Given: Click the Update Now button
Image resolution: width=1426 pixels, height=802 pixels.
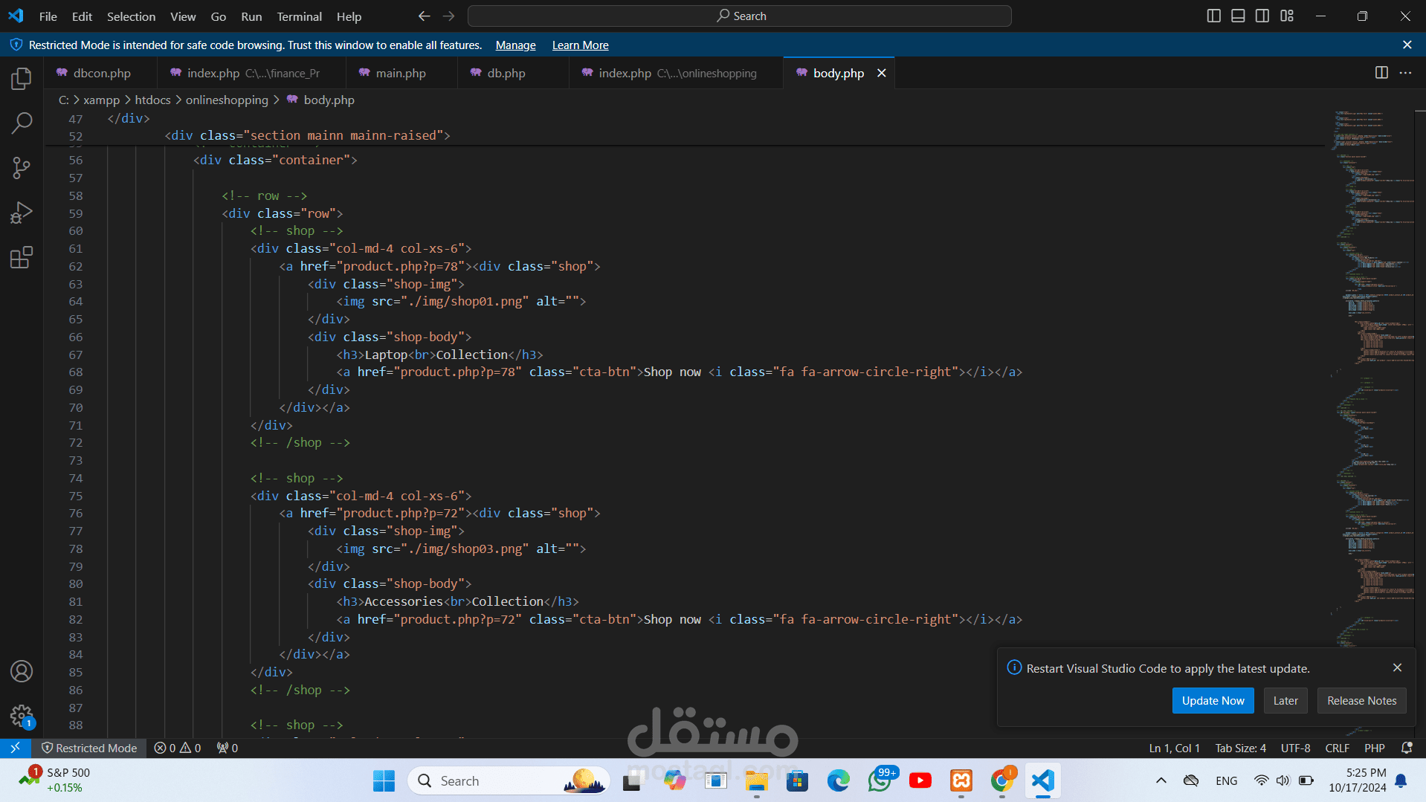Looking at the screenshot, I should [x=1213, y=700].
